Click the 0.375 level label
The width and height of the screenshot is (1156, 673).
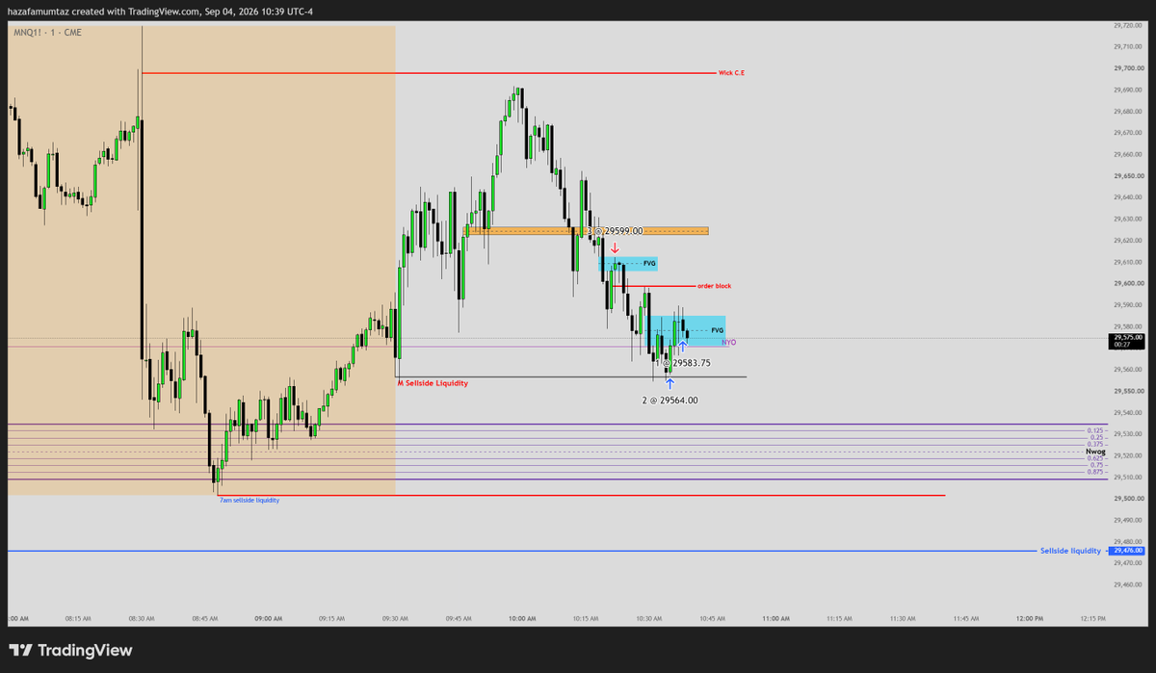click(1095, 444)
